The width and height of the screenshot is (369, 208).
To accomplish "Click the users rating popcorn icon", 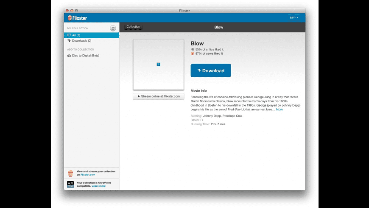I will 193,54.
